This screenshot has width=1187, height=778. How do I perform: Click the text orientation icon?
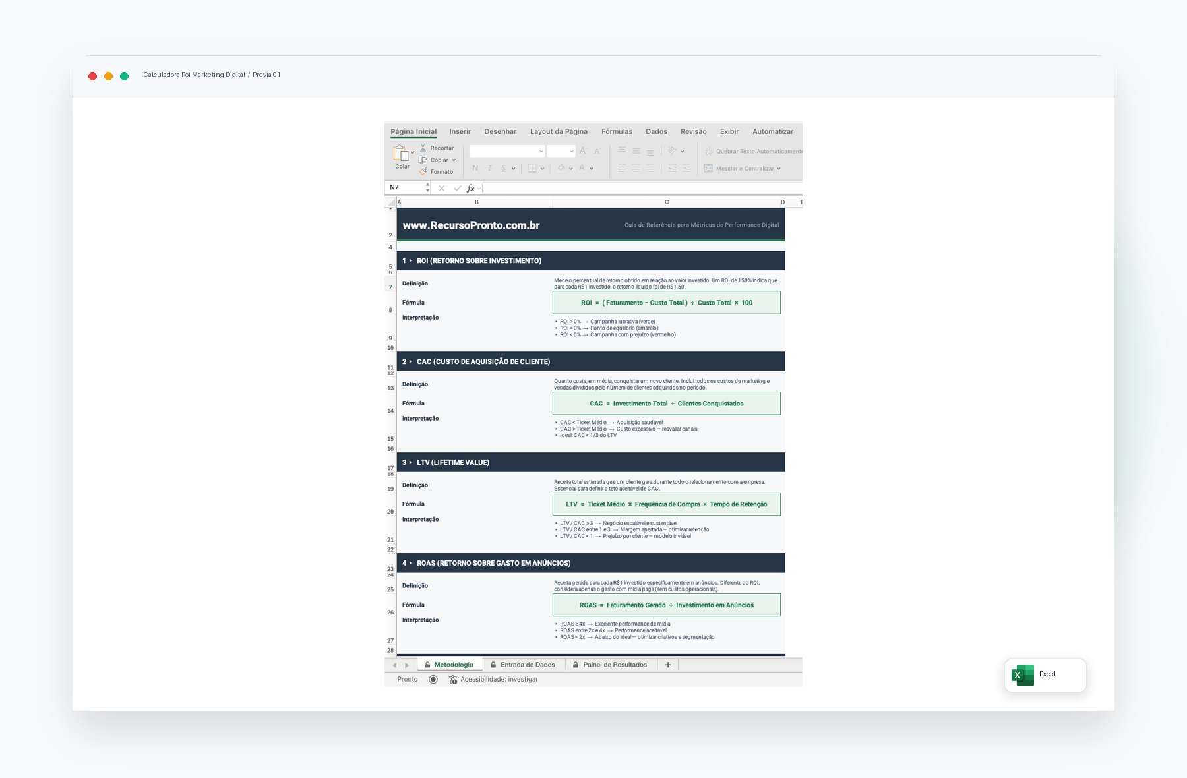coord(672,151)
